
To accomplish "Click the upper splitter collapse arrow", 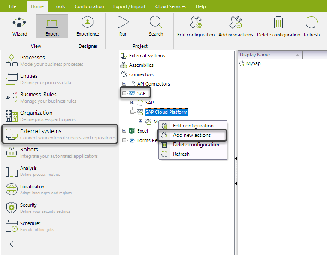I will pos(236,158).
